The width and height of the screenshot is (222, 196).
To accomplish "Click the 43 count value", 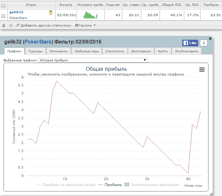I will coord(118,15).
